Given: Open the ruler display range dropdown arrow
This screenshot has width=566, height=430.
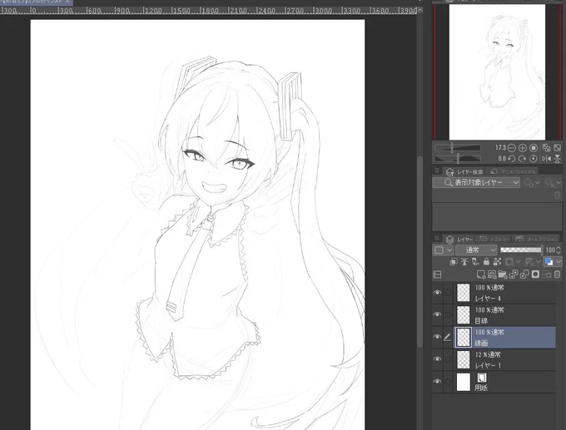Looking at the screenshot, I should [539, 261].
